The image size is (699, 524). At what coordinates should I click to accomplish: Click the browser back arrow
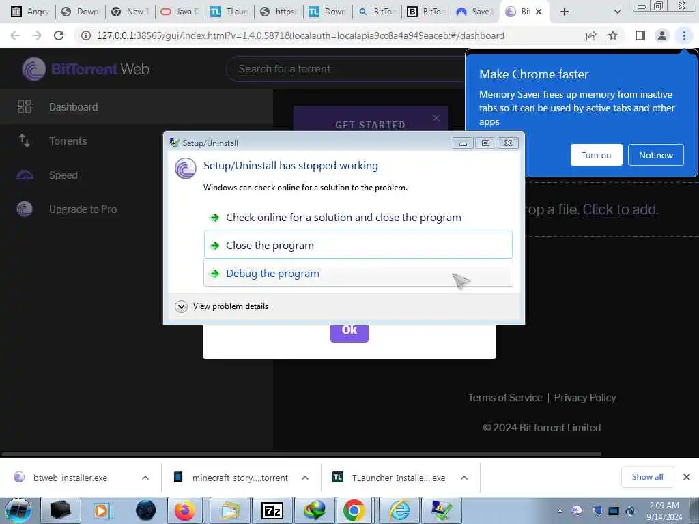tap(15, 35)
